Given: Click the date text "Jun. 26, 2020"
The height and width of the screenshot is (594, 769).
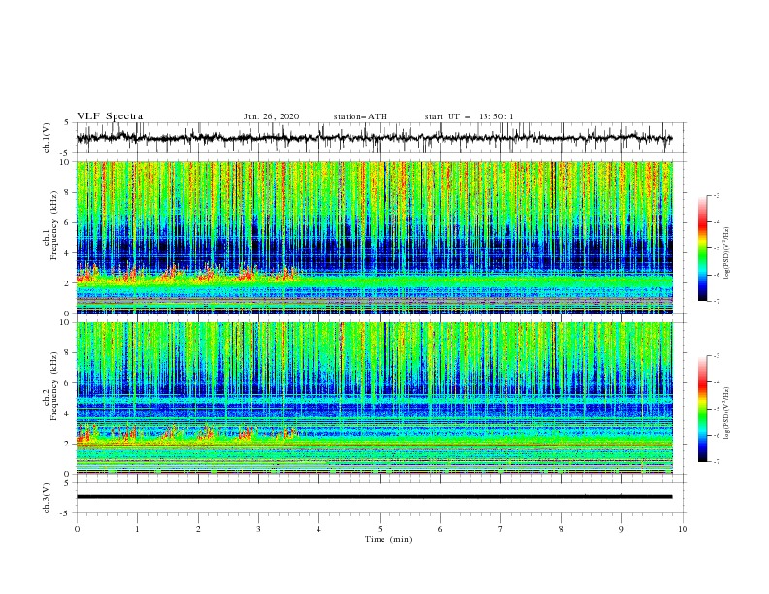Looking at the screenshot, I should point(271,116).
